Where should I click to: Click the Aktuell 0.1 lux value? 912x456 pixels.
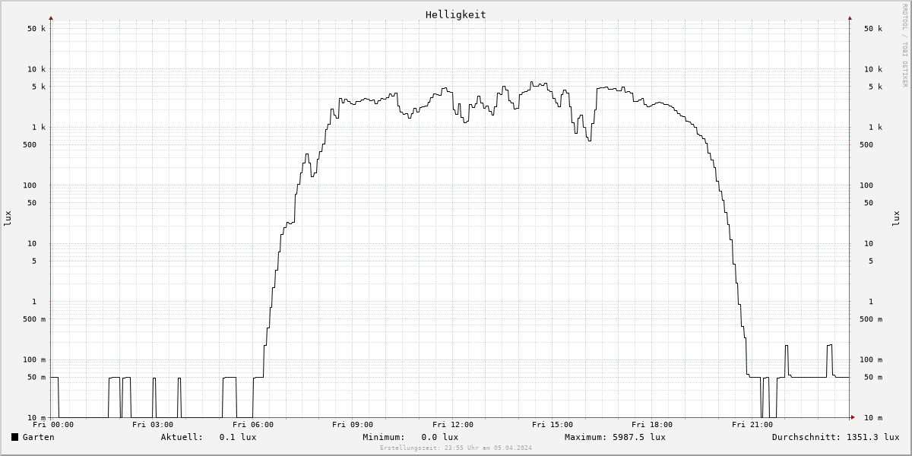point(238,437)
